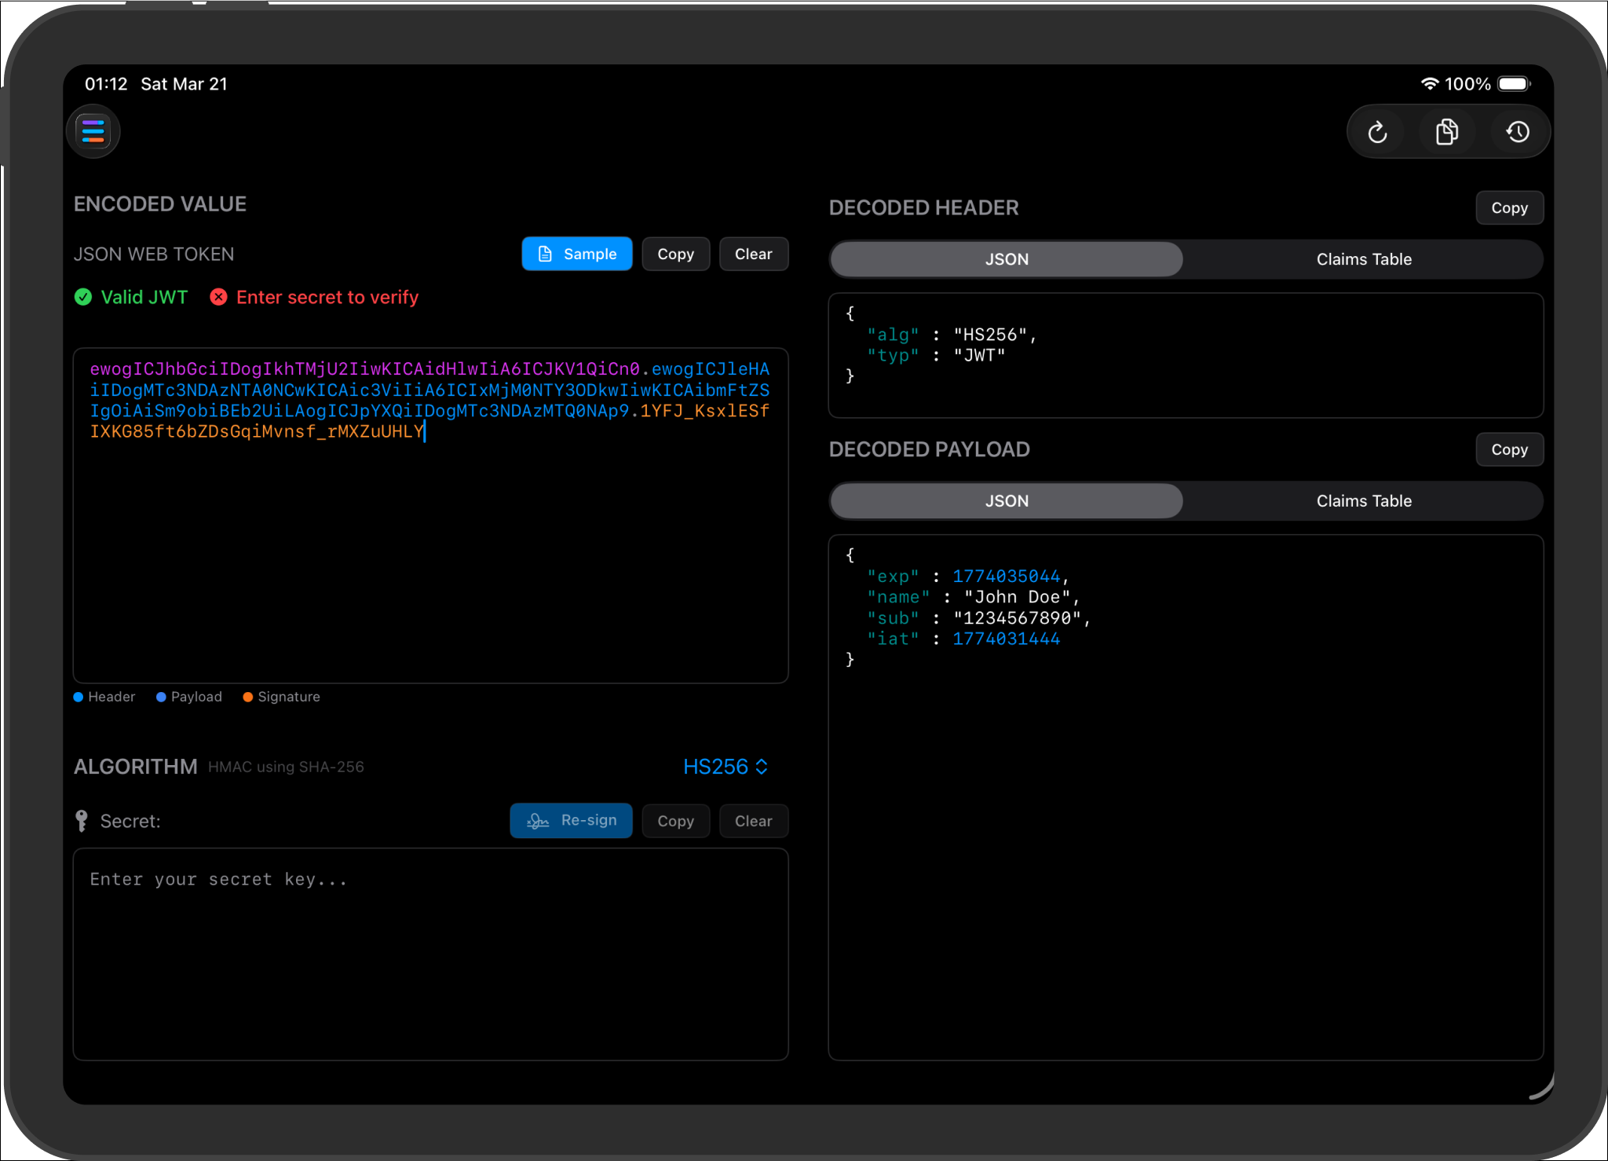Open the hamburger app menu
The height and width of the screenshot is (1161, 1608).
click(92, 131)
